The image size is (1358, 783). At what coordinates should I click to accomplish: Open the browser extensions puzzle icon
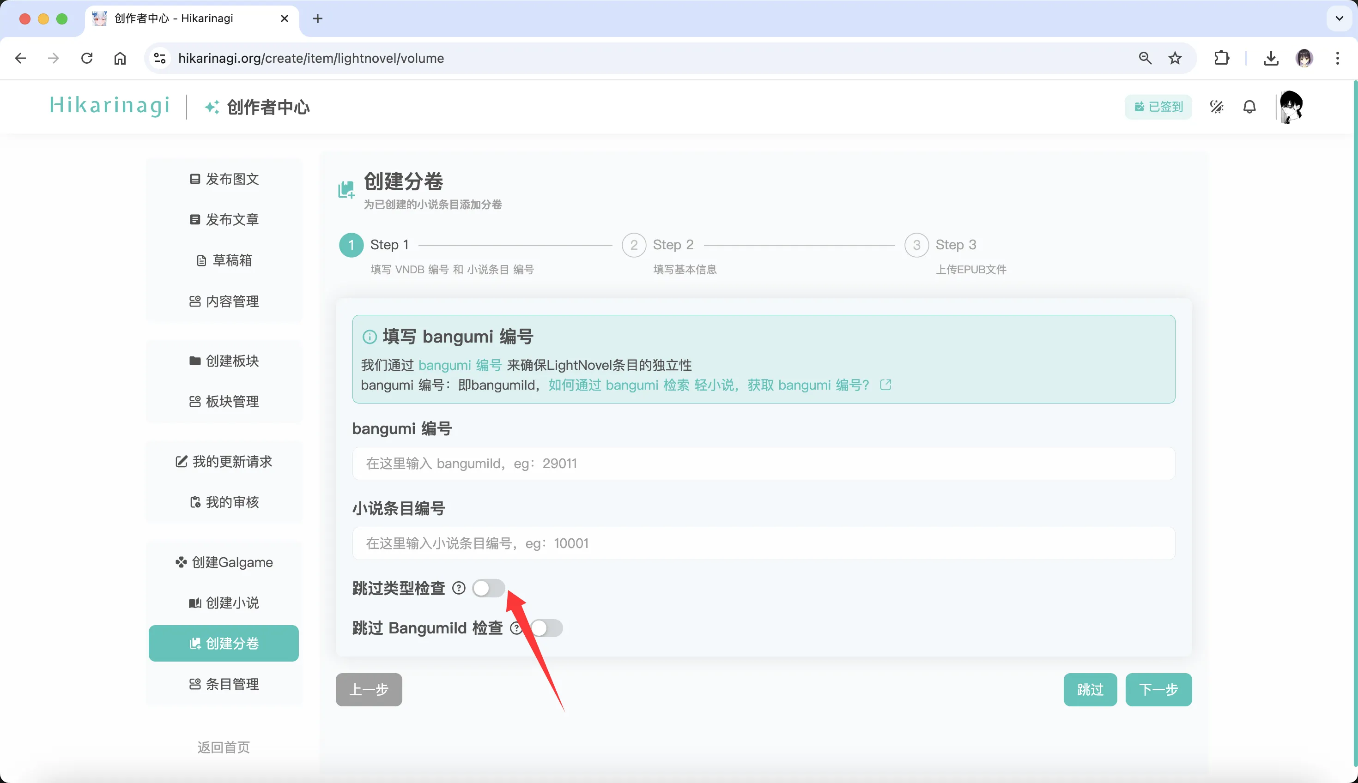(1222, 58)
